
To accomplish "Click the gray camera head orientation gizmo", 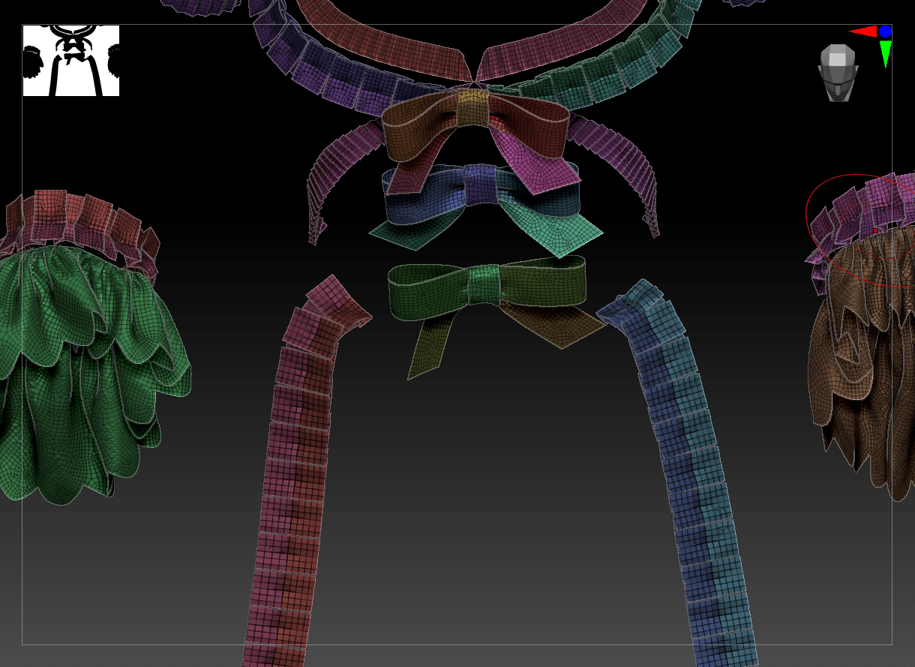I will (837, 73).
